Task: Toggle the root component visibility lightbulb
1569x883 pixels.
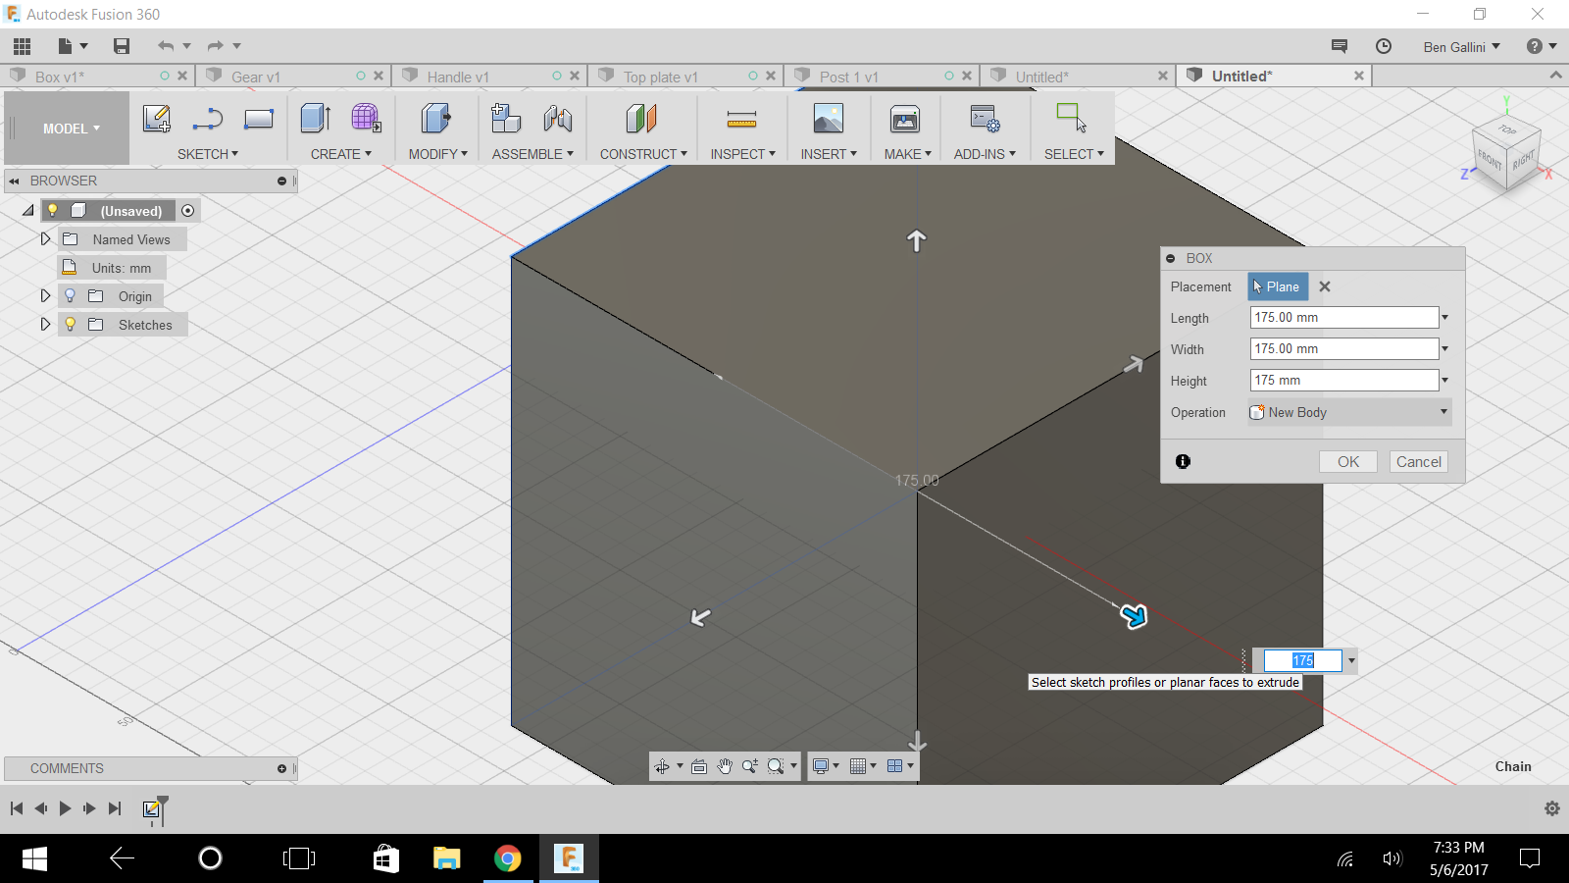Action: pyautogui.click(x=53, y=210)
